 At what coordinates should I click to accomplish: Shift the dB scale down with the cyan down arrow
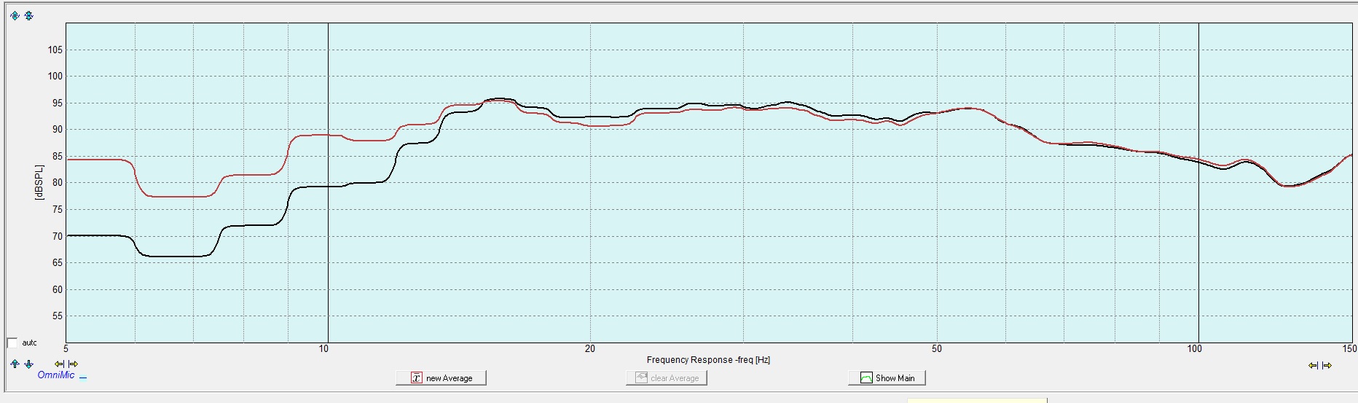pyautogui.click(x=28, y=364)
